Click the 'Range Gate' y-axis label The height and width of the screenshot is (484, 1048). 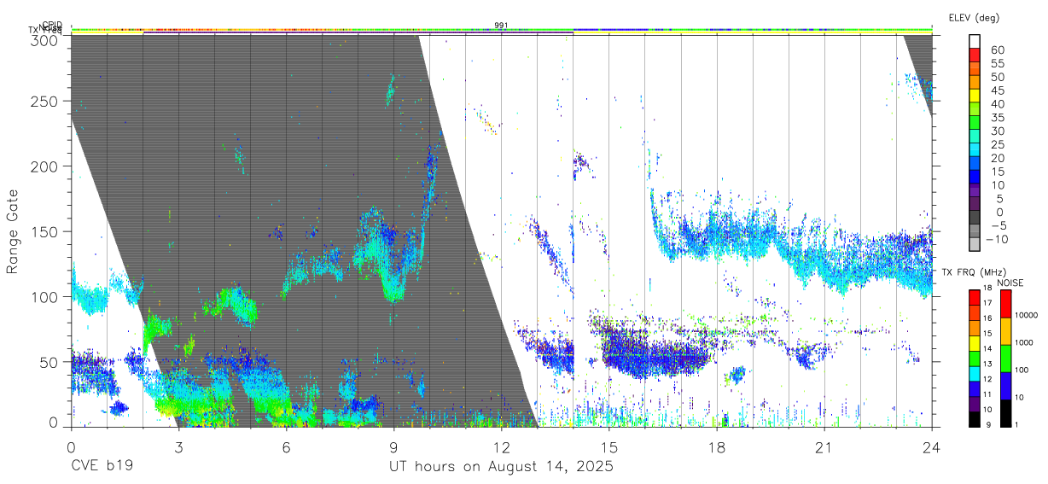pyautogui.click(x=13, y=232)
